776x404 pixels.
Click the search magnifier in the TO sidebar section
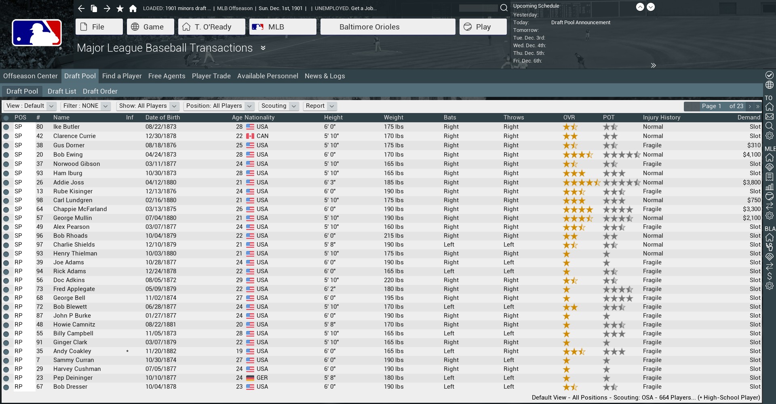click(x=770, y=126)
